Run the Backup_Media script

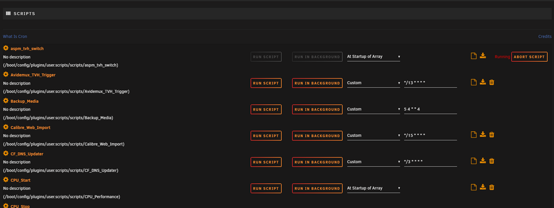tap(266, 110)
